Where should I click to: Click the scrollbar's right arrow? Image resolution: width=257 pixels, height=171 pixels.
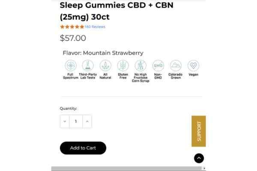[x=204, y=168]
